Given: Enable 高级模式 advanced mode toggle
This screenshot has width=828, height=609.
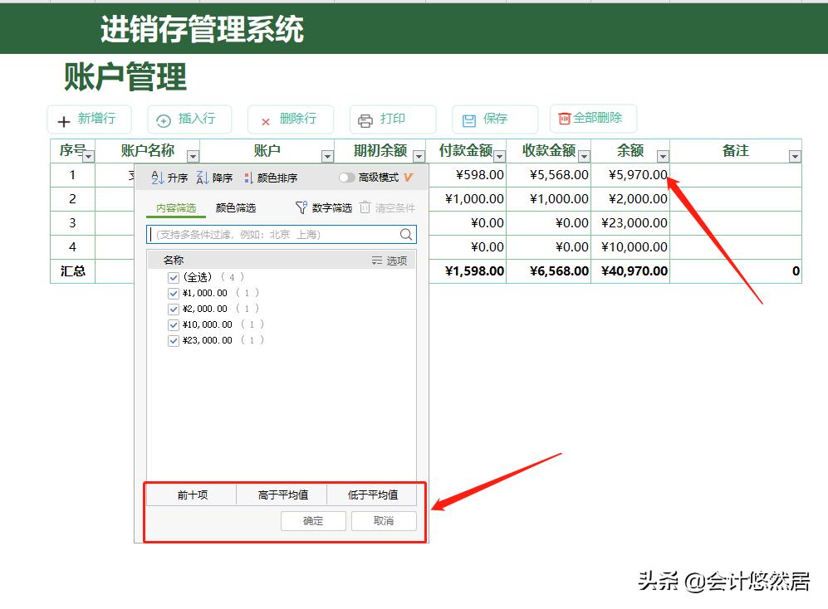Looking at the screenshot, I should click(x=348, y=178).
